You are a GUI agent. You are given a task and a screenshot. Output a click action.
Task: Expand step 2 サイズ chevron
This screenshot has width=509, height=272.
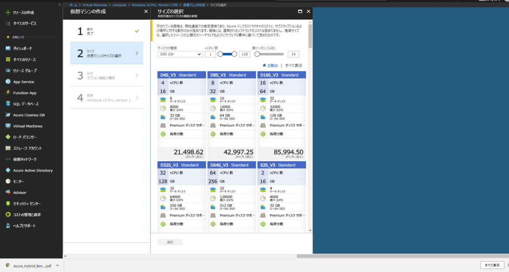pyautogui.click(x=137, y=53)
